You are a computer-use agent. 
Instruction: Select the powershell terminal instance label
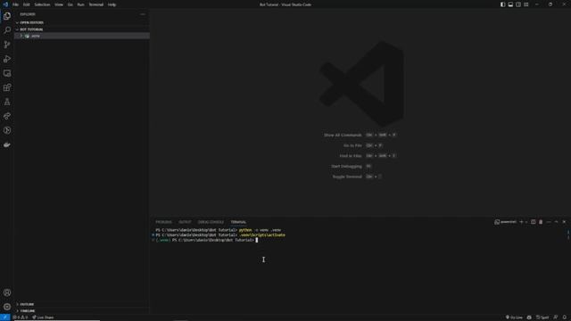506,222
